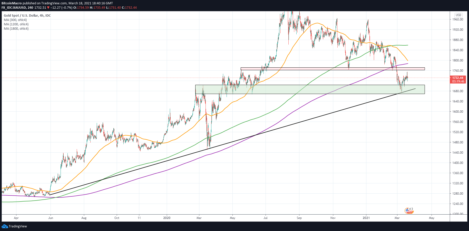The width and height of the screenshot is (469, 231).
Task: Select the pink resistance zone rectangle
Action: 333,69
